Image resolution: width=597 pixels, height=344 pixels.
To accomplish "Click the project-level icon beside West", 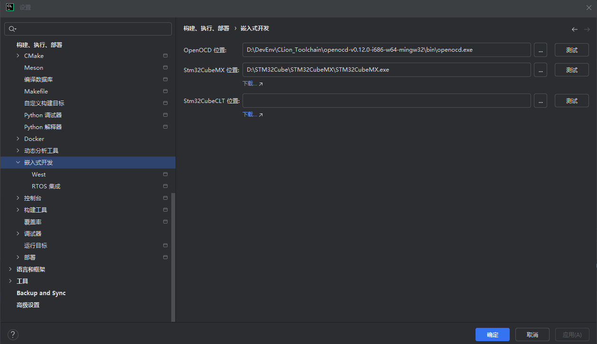I will click(165, 174).
